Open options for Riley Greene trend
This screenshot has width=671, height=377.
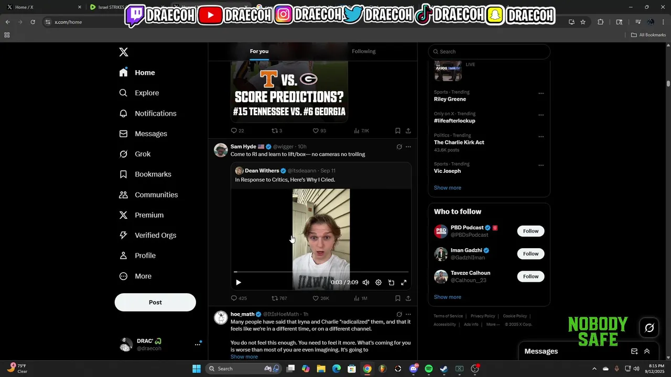pos(541,94)
